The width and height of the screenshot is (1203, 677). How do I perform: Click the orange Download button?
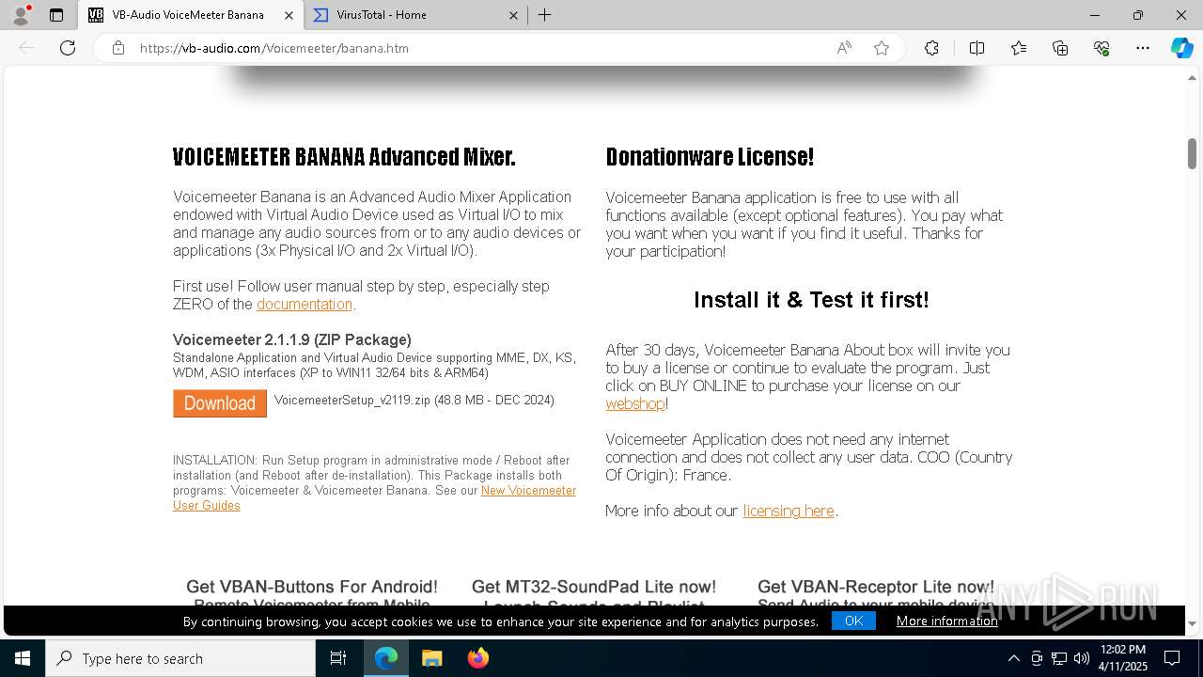click(x=220, y=403)
